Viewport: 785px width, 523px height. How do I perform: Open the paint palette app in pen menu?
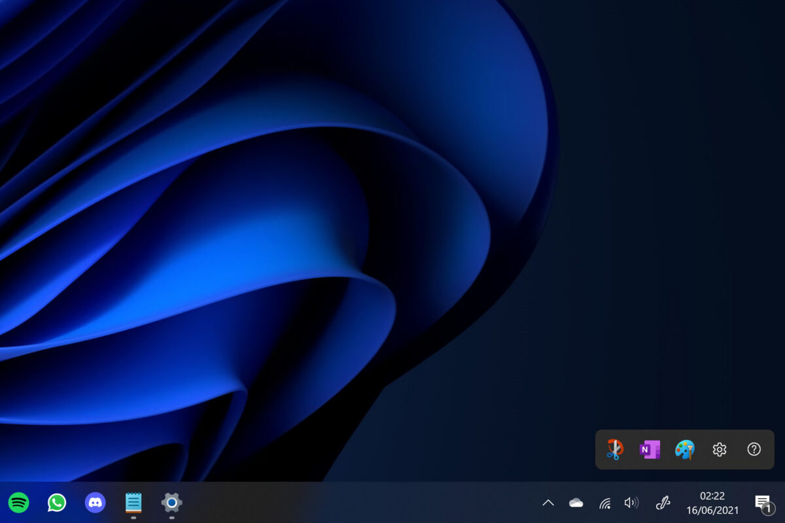point(685,449)
